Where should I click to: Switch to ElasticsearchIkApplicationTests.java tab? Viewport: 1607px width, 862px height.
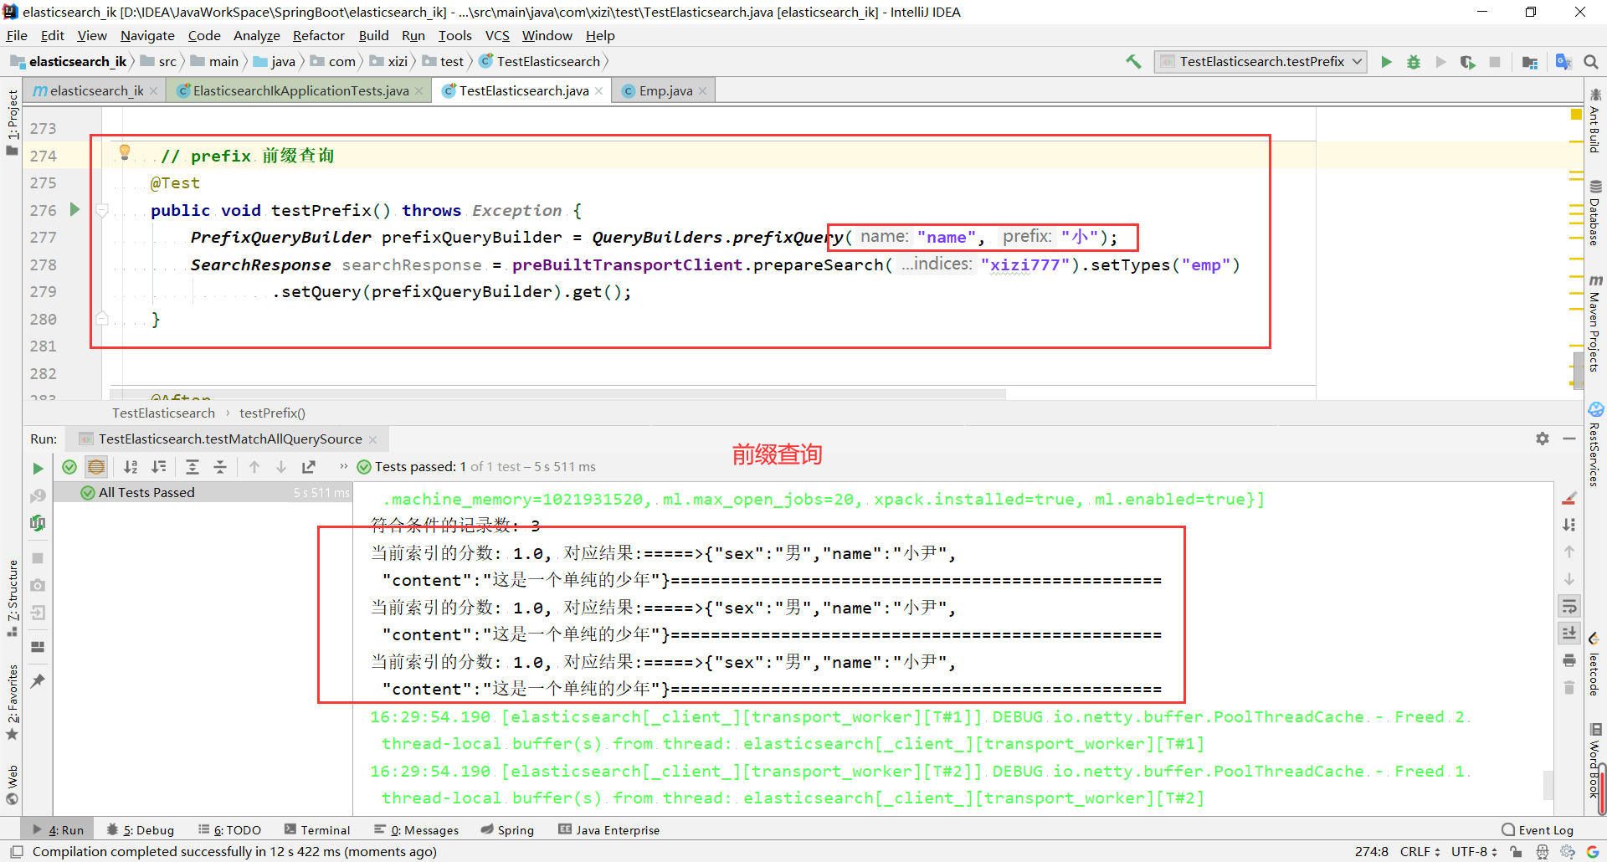(300, 90)
